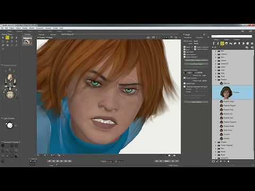Toggle the Display Brush checkbox in morph panel
This screenshot has width=255, height=191.
tap(184, 83)
